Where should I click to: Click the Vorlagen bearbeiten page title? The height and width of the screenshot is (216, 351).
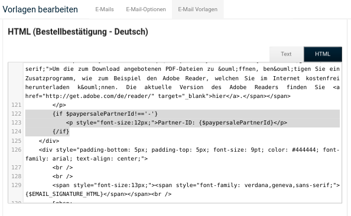40,9
